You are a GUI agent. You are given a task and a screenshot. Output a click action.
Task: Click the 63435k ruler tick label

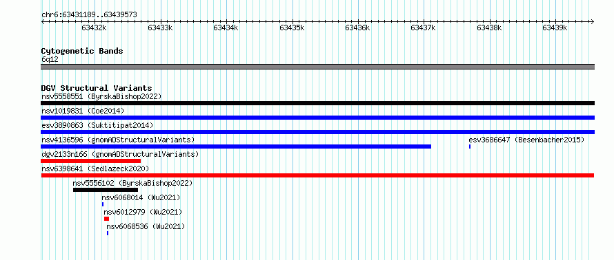292,28
